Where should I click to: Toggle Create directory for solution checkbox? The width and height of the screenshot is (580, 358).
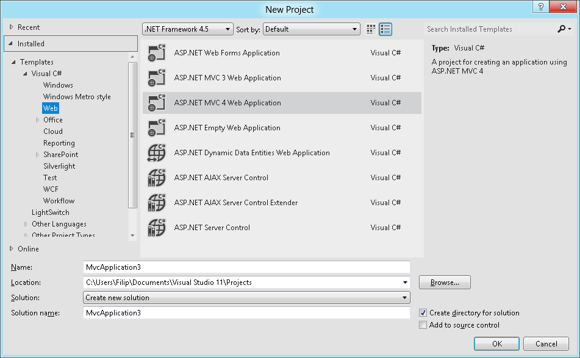pyautogui.click(x=423, y=313)
